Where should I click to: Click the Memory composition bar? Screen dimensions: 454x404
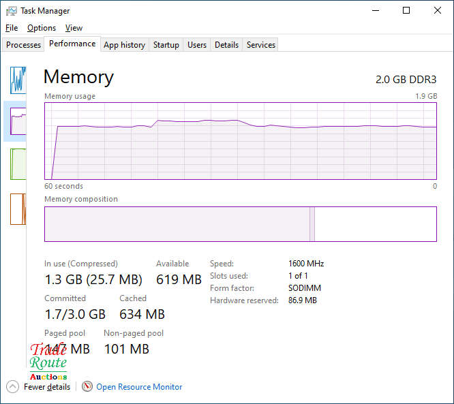(x=241, y=224)
